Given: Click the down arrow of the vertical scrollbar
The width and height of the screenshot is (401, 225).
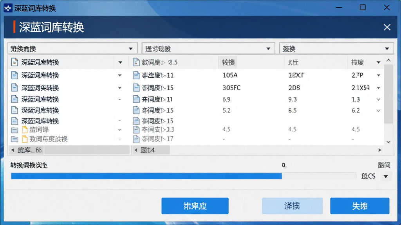Looking at the screenshot, I should coord(388,142).
